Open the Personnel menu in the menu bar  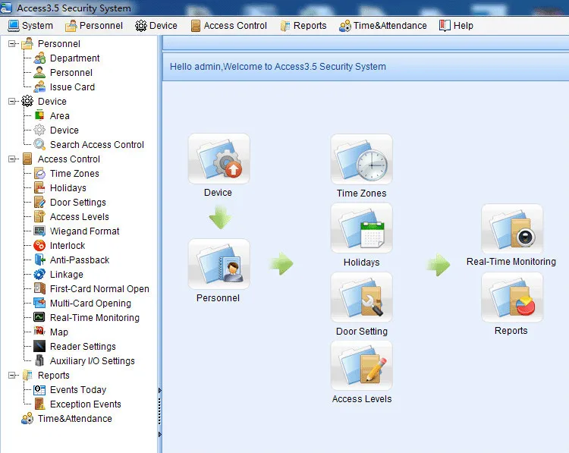[94, 26]
